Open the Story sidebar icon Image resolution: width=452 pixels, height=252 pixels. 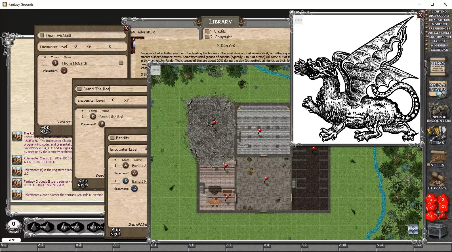pyautogui.click(x=437, y=67)
